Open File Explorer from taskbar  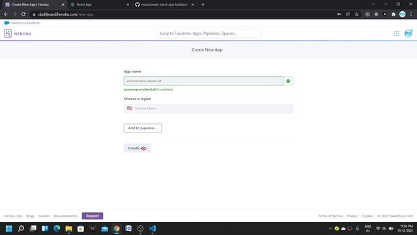[69, 228]
